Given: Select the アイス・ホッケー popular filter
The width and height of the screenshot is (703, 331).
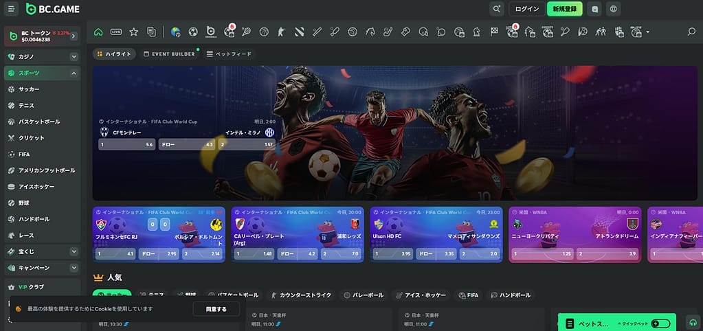Looking at the screenshot, I should 421,295.
